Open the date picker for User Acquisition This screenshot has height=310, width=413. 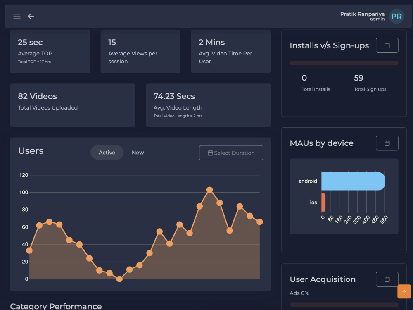pyautogui.click(x=387, y=279)
